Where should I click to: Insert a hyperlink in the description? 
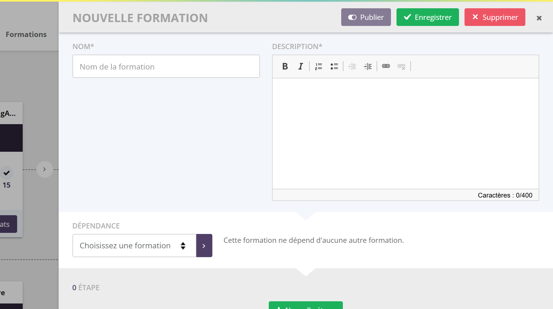coord(386,66)
